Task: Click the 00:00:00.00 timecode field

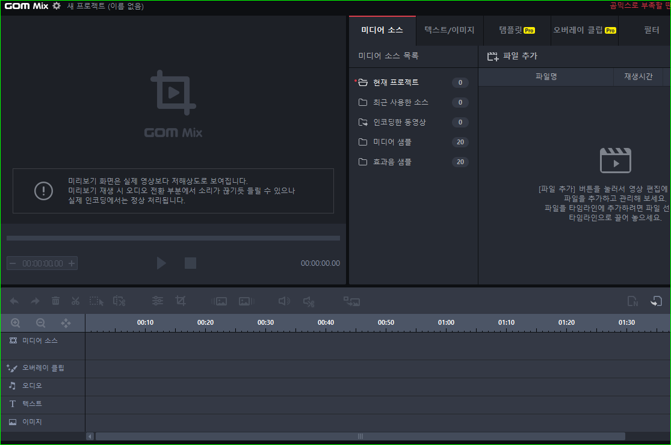Action: pyautogui.click(x=42, y=263)
